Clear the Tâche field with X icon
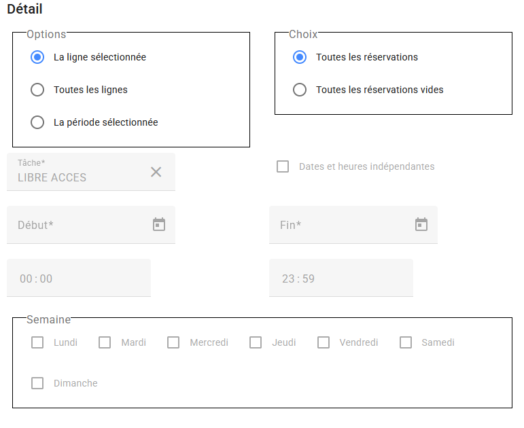Viewport: 524px width, 428px height. pos(156,172)
